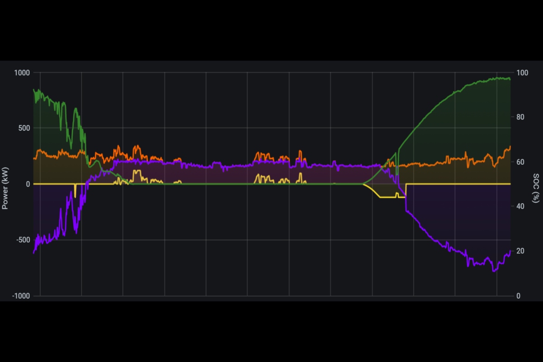Click the green line's start at top left
This screenshot has width=543, height=362.
(x=34, y=90)
